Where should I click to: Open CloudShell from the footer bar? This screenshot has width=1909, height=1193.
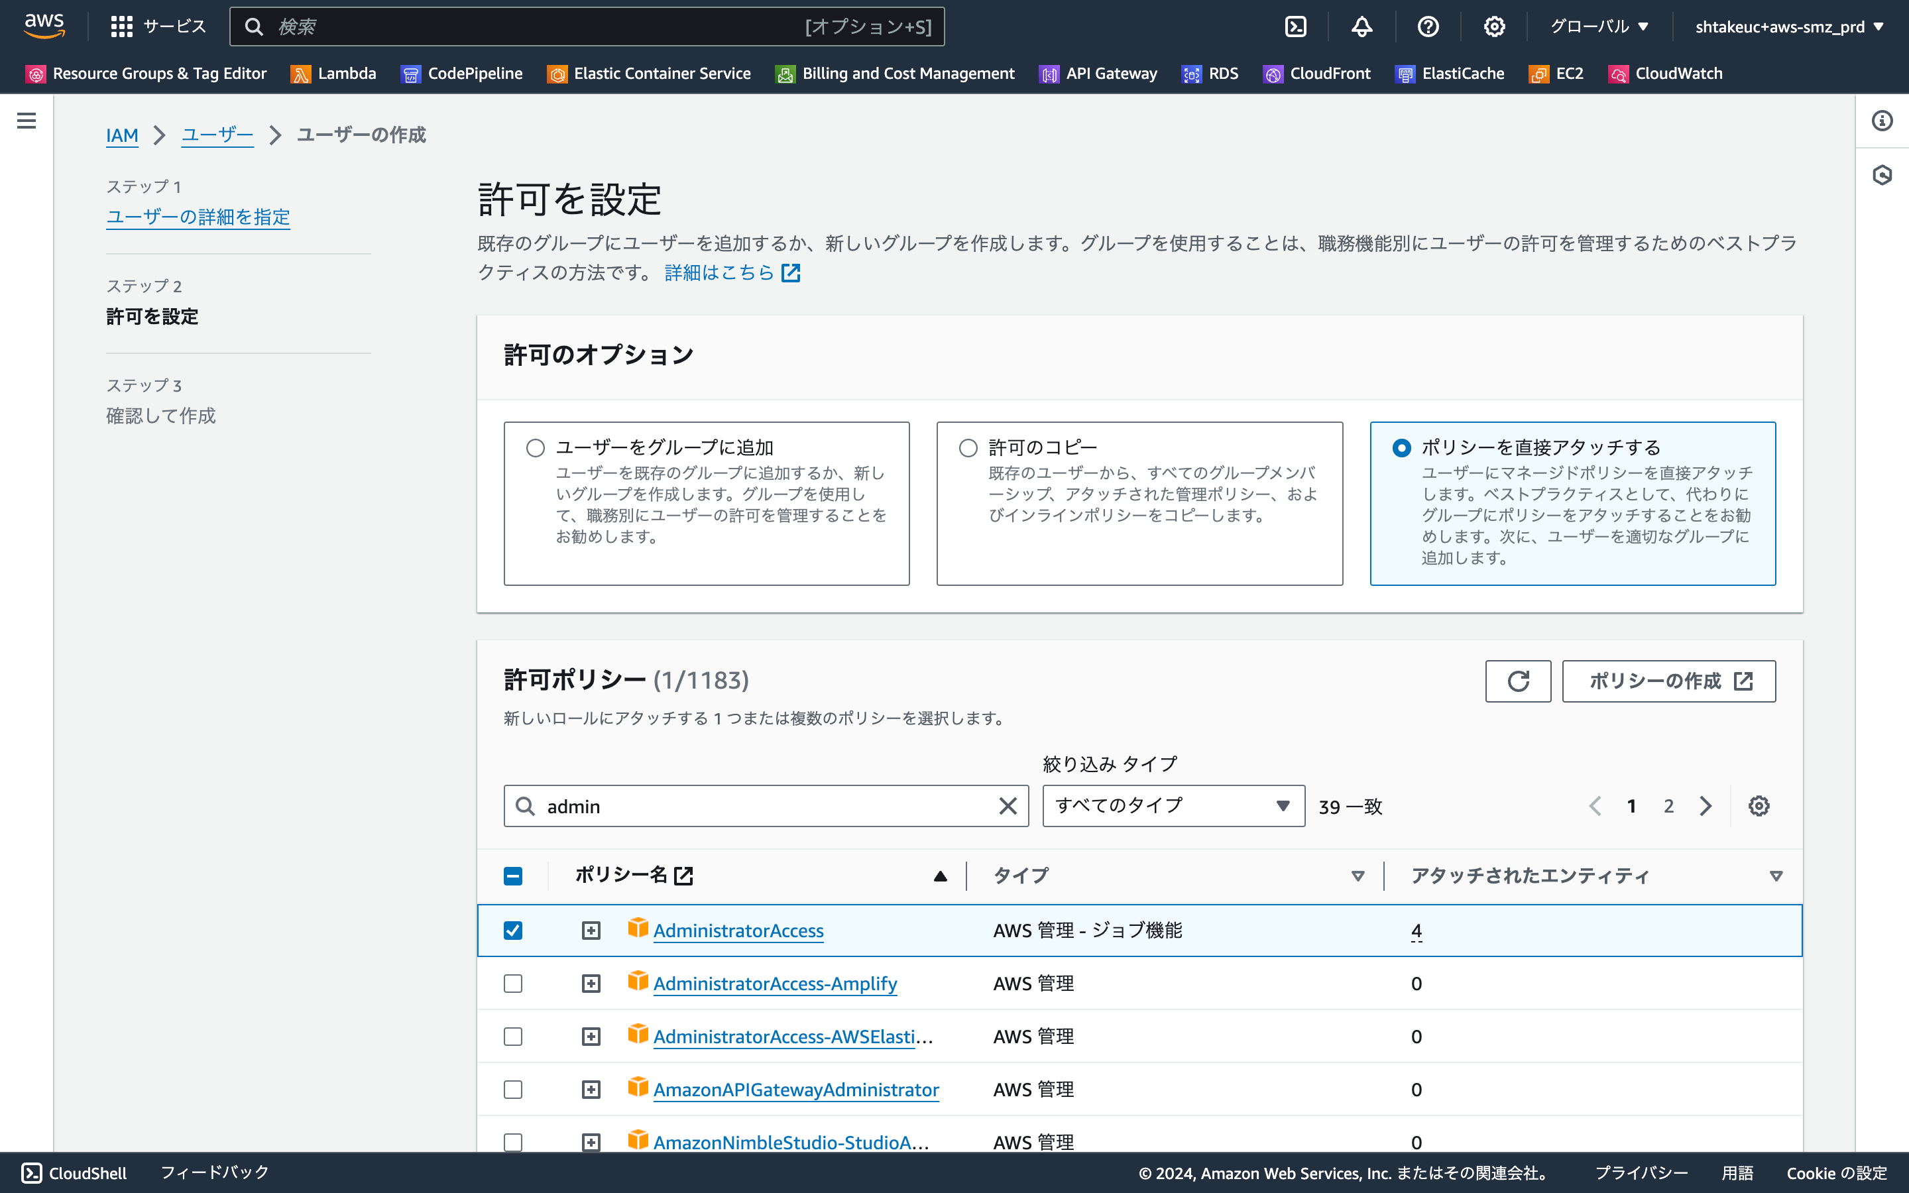point(74,1173)
